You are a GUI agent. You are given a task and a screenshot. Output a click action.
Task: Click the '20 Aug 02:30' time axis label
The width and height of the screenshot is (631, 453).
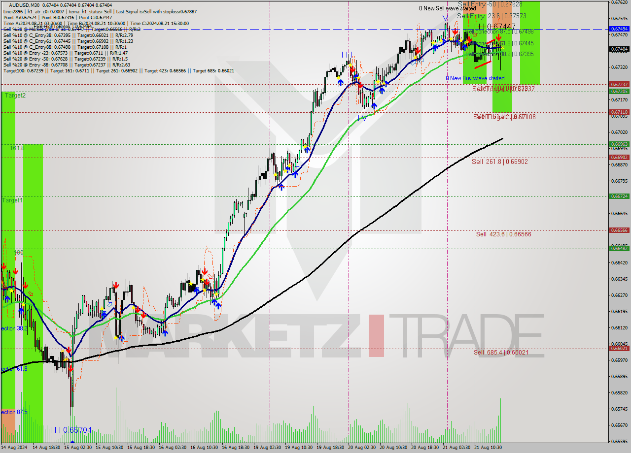[x=362, y=448]
